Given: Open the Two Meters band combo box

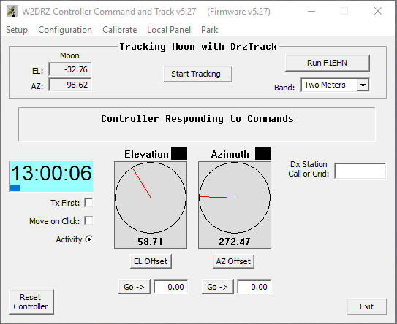Looking at the screenshot, I should click(x=335, y=85).
